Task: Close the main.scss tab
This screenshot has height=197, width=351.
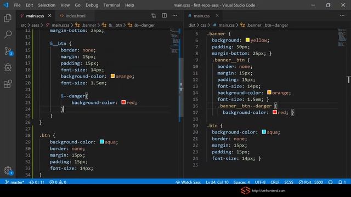Action: (x=50, y=16)
